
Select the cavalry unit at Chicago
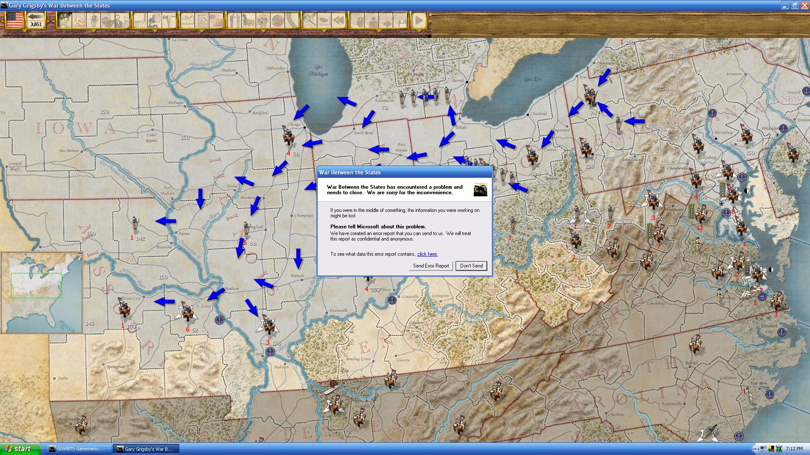click(289, 136)
